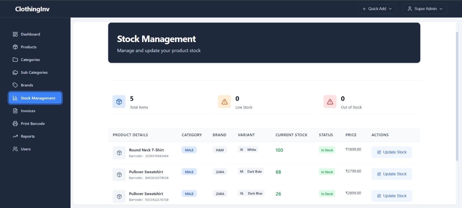The height and width of the screenshot is (208, 462).
Task: Click the Stock Management chart icon
Action: click(15, 98)
